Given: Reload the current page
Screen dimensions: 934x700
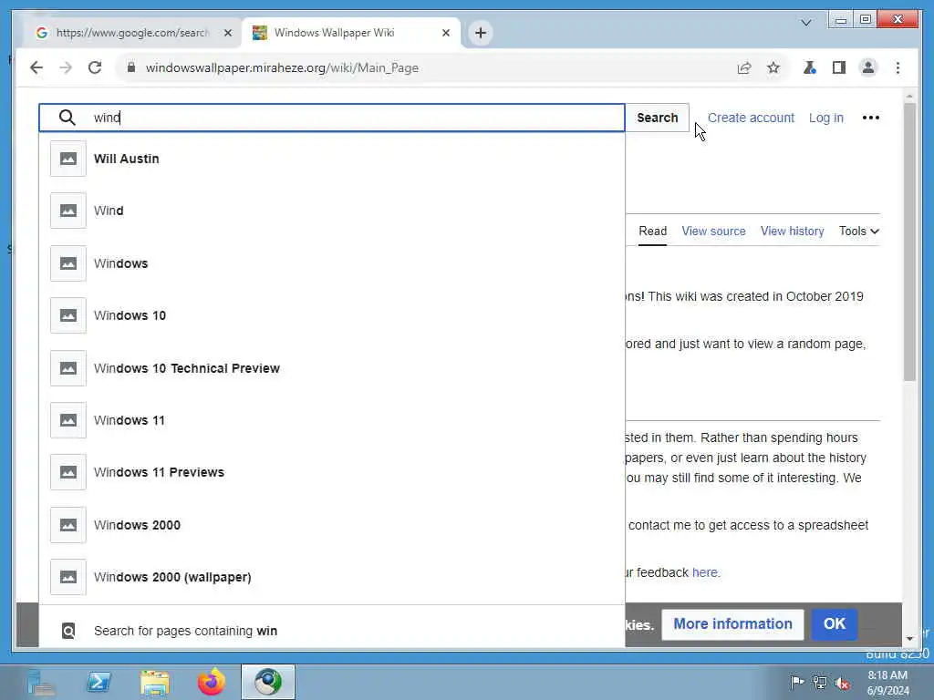Looking at the screenshot, I should (x=95, y=67).
